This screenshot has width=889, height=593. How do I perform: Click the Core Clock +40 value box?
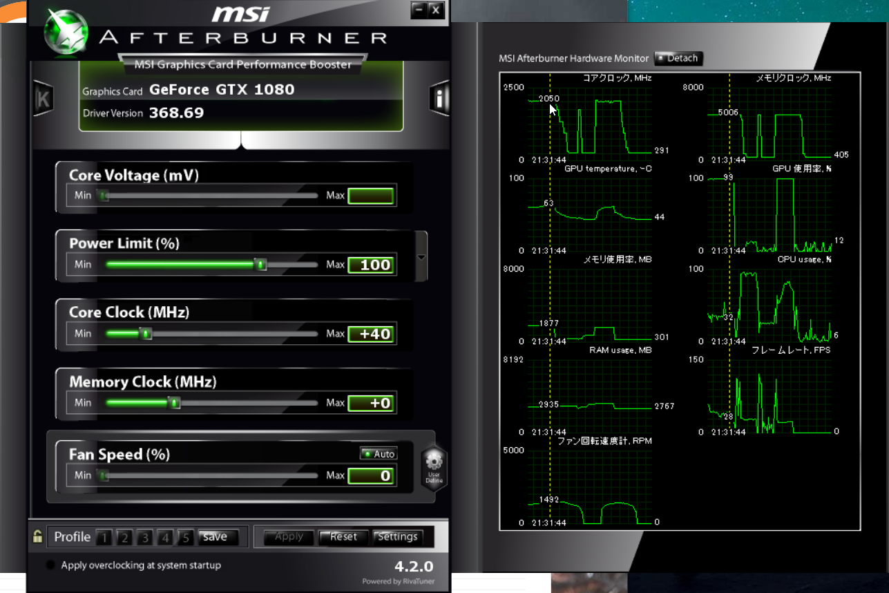(x=371, y=334)
